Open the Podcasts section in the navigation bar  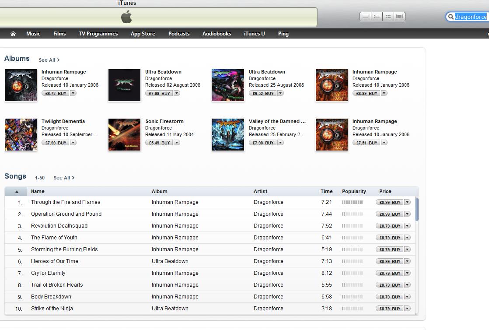click(178, 33)
